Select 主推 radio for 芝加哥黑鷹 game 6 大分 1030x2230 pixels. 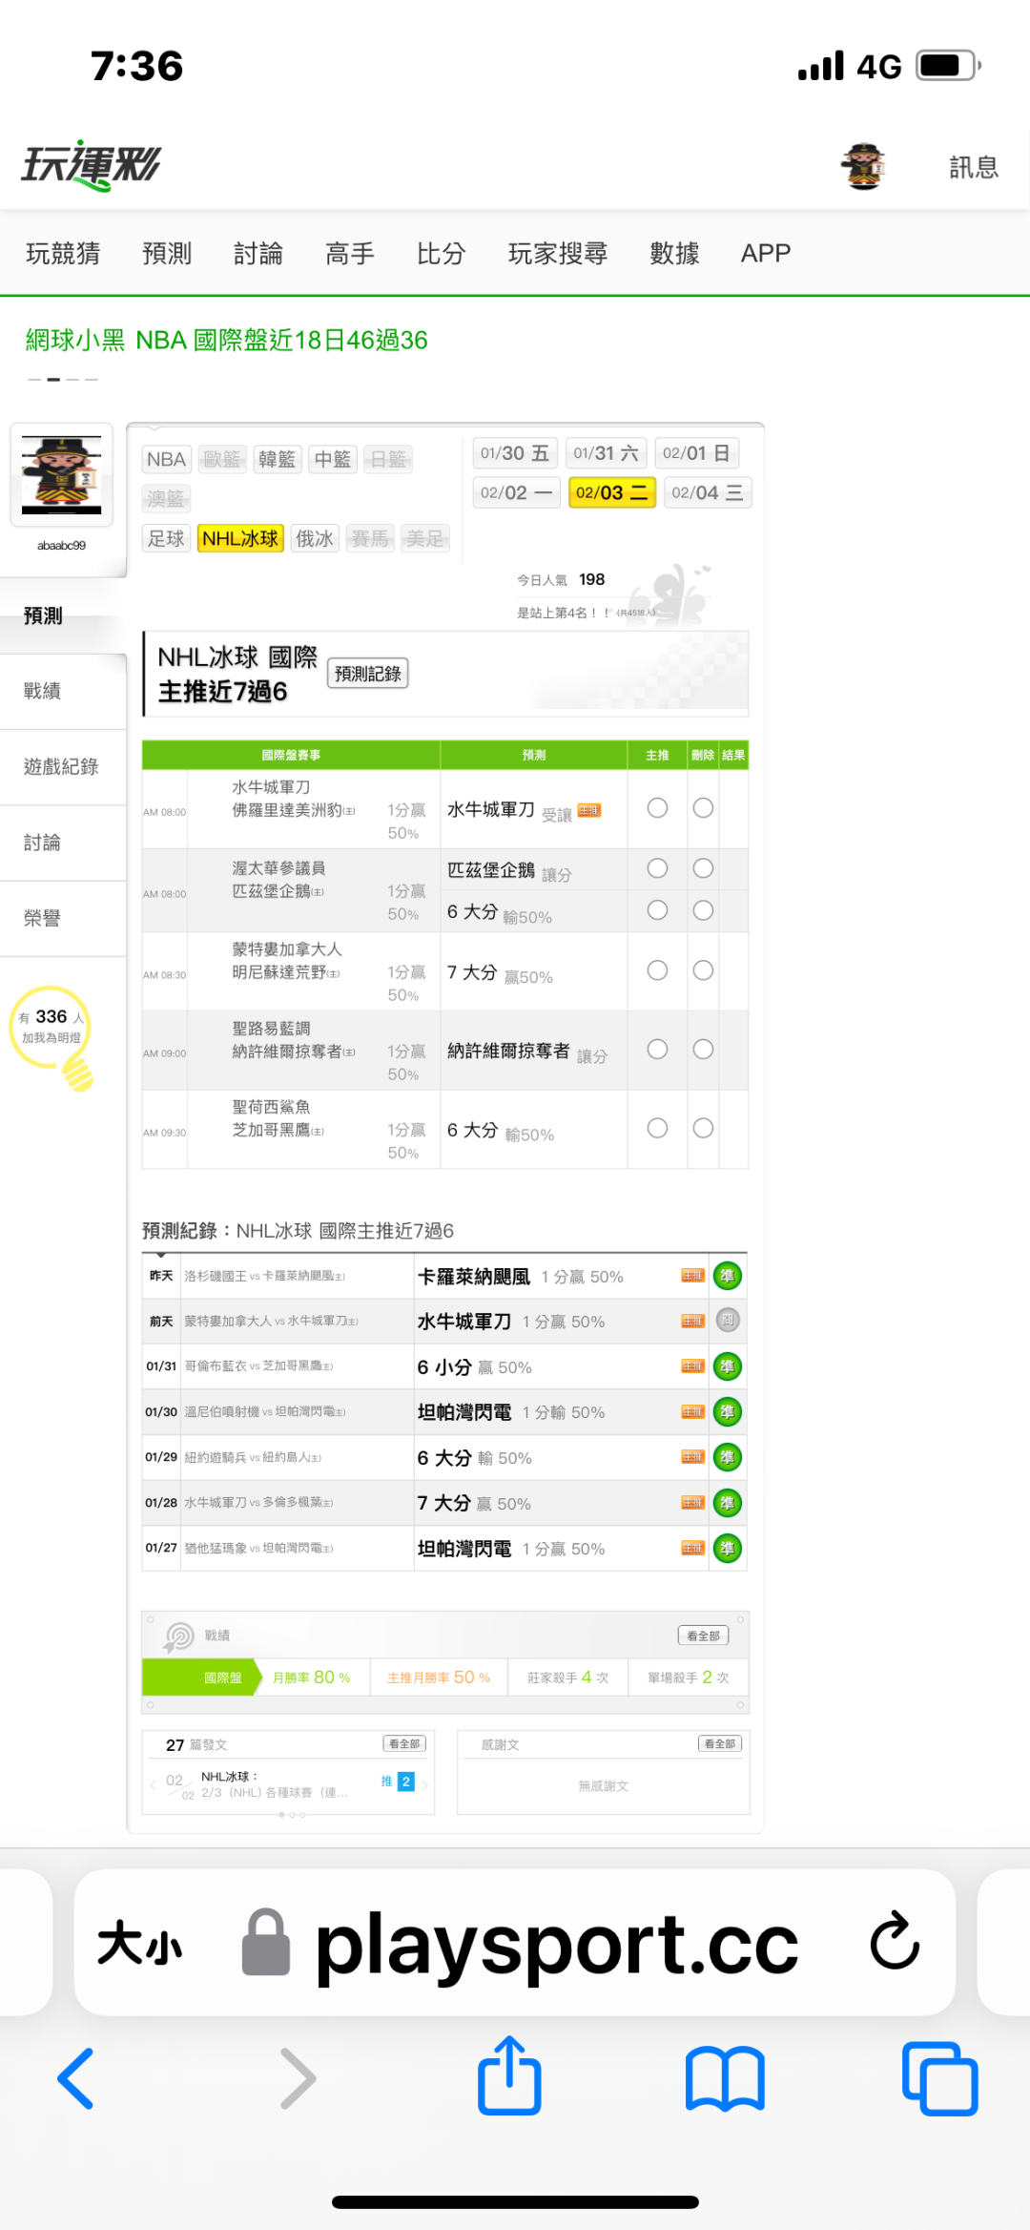tap(657, 1128)
